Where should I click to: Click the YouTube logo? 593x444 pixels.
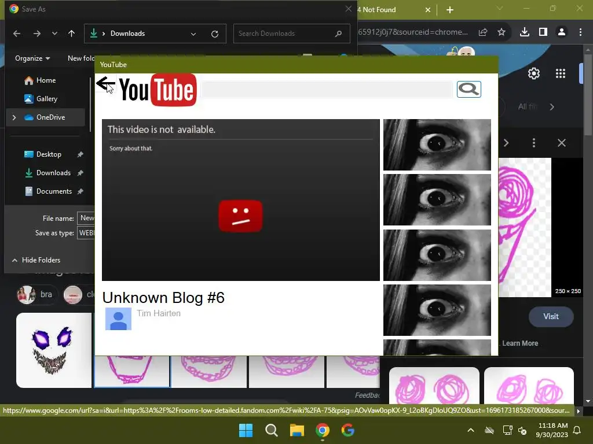click(x=158, y=90)
